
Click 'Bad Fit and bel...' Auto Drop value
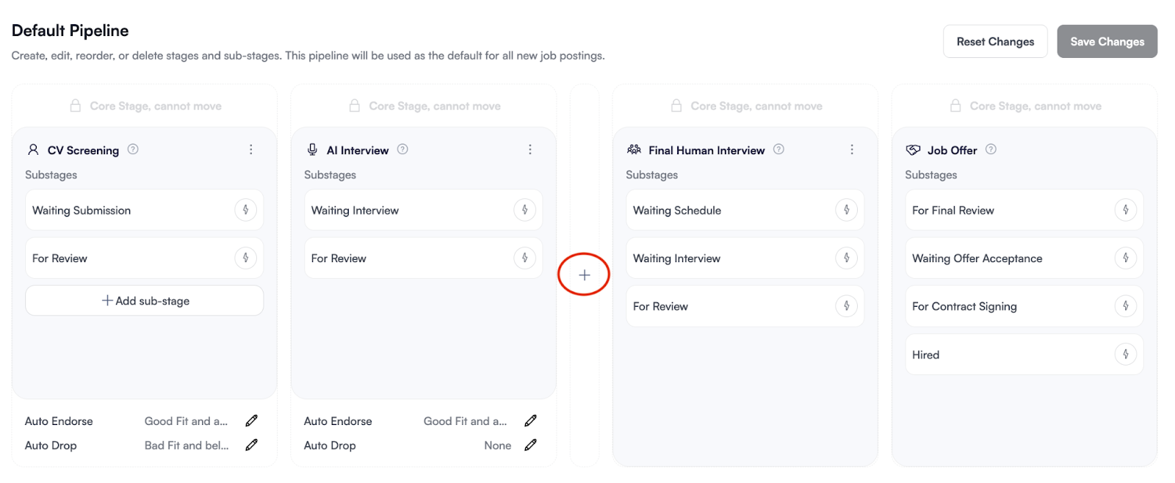click(187, 446)
